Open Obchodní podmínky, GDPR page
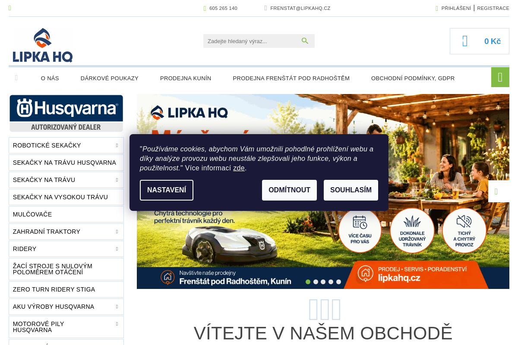The image size is (518, 345). [413, 78]
